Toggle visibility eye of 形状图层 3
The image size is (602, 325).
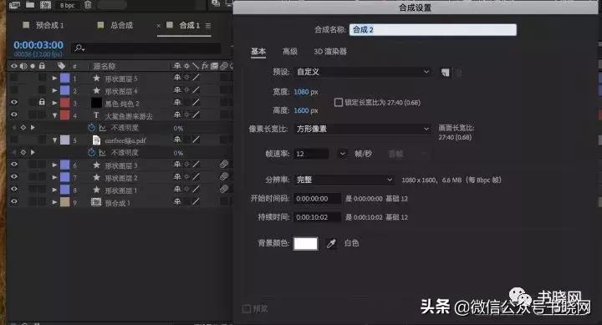click(14, 165)
